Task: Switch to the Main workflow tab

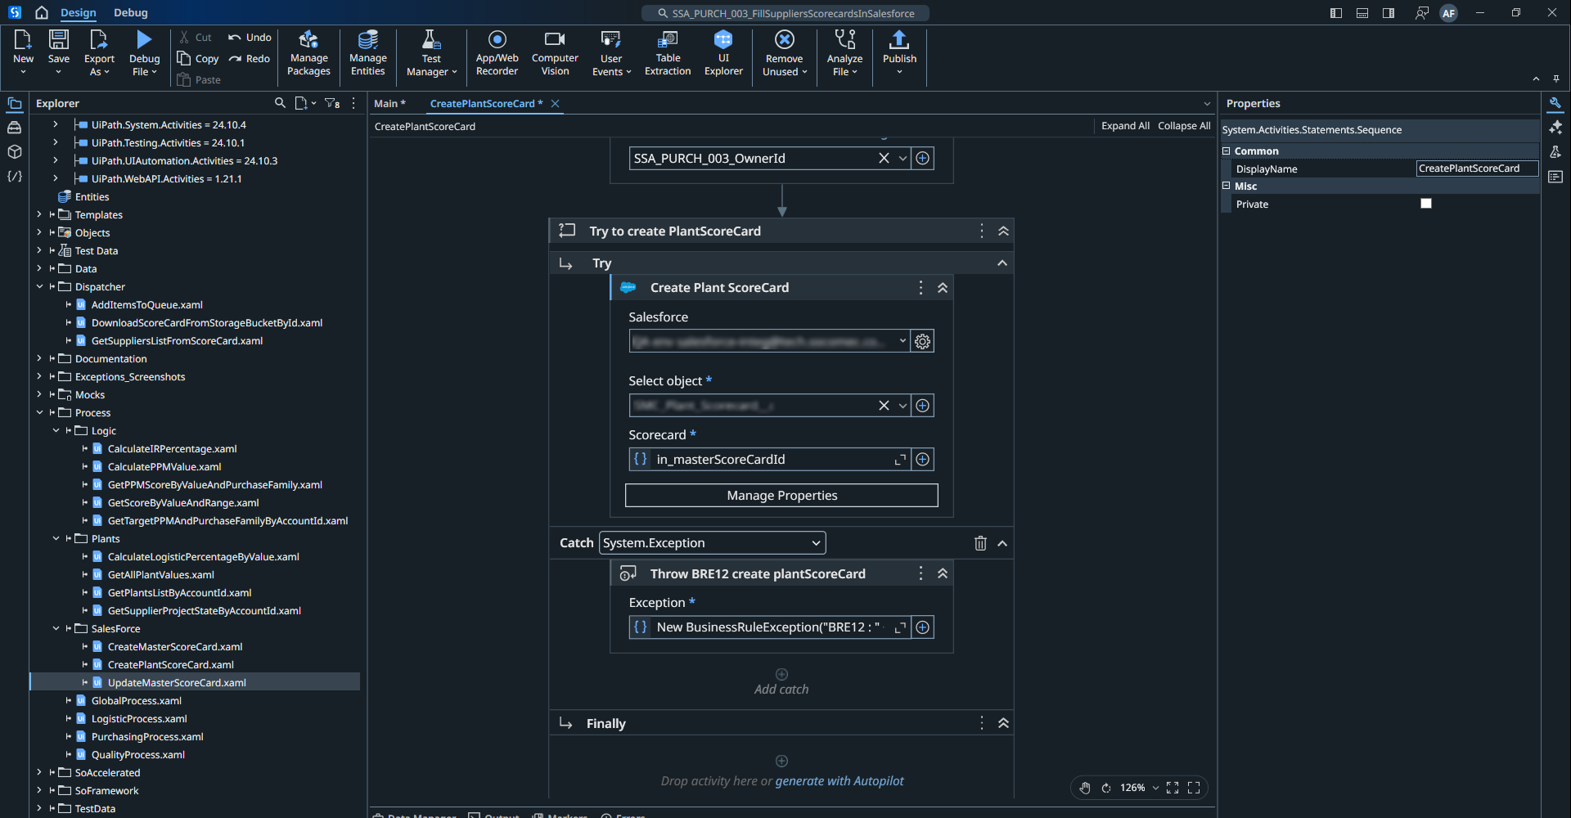Action: (x=389, y=104)
